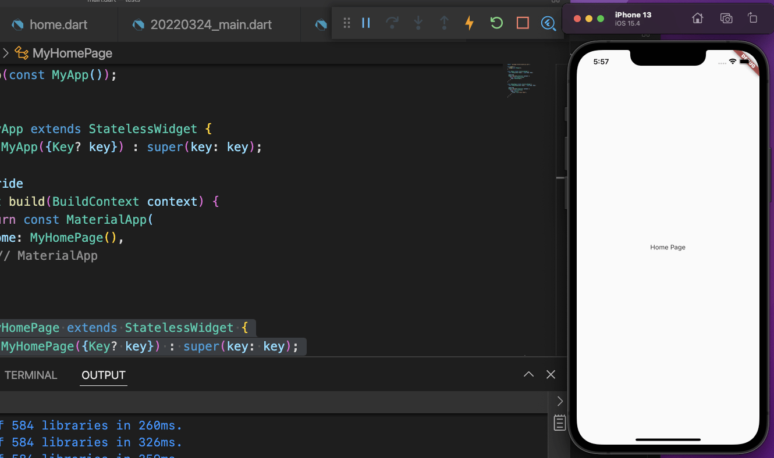Click 'super(key: key);' on the MyHomePage constructor line

[x=241, y=346]
